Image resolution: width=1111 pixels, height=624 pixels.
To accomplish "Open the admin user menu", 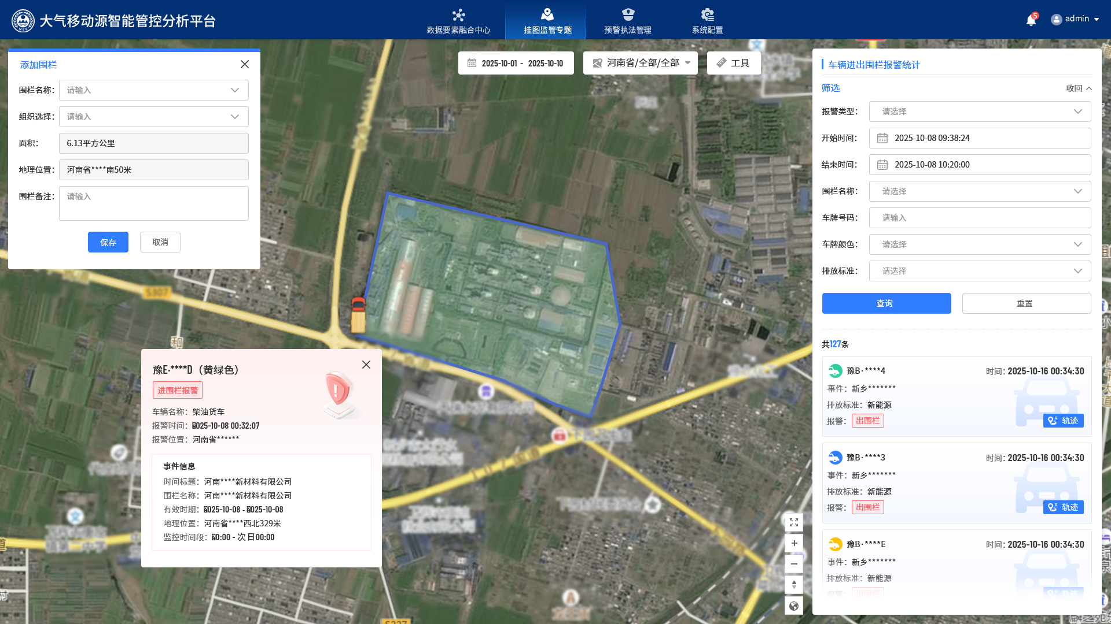I will pyautogui.click(x=1075, y=19).
